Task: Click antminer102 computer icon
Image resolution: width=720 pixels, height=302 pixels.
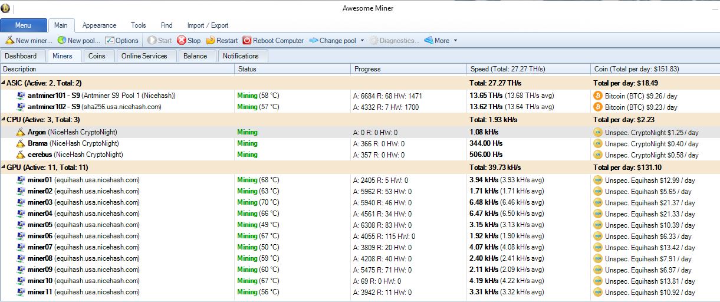Action: pyautogui.click(x=21, y=107)
